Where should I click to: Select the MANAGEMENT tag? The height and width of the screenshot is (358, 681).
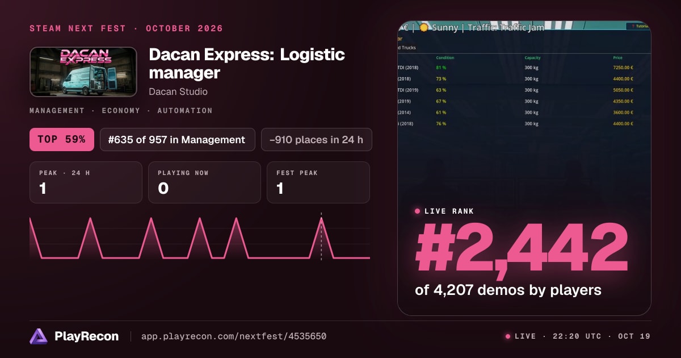tap(57, 111)
